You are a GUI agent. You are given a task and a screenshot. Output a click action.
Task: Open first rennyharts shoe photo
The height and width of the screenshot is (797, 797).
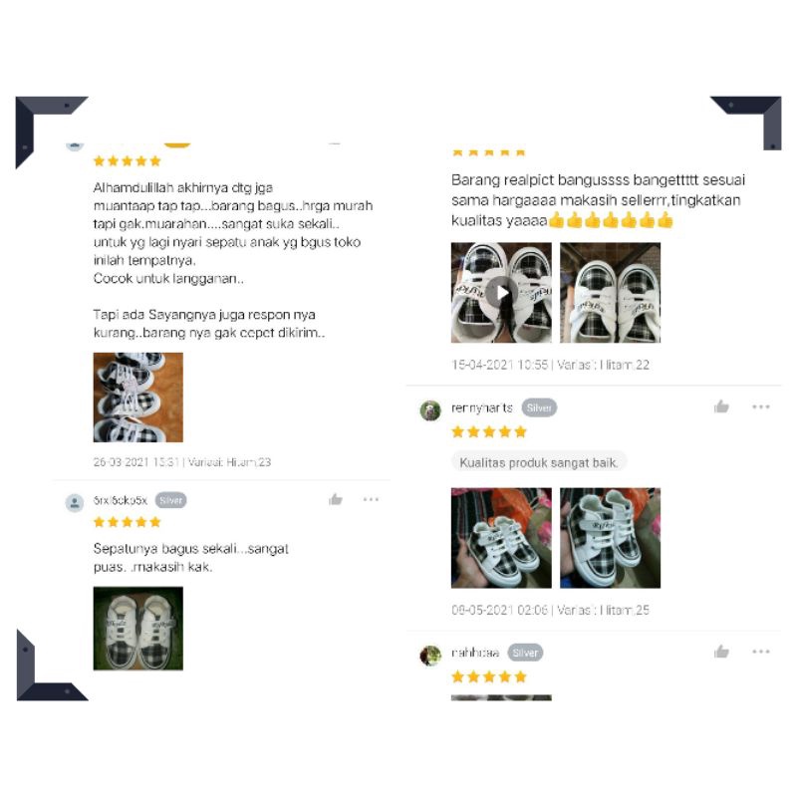pos(501,538)
